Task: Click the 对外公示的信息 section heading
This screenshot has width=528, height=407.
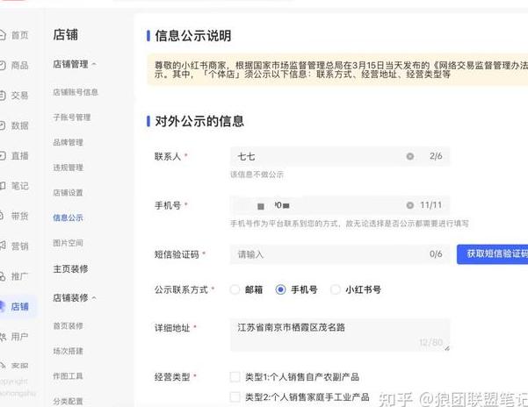Action: [x=199, y=121]
